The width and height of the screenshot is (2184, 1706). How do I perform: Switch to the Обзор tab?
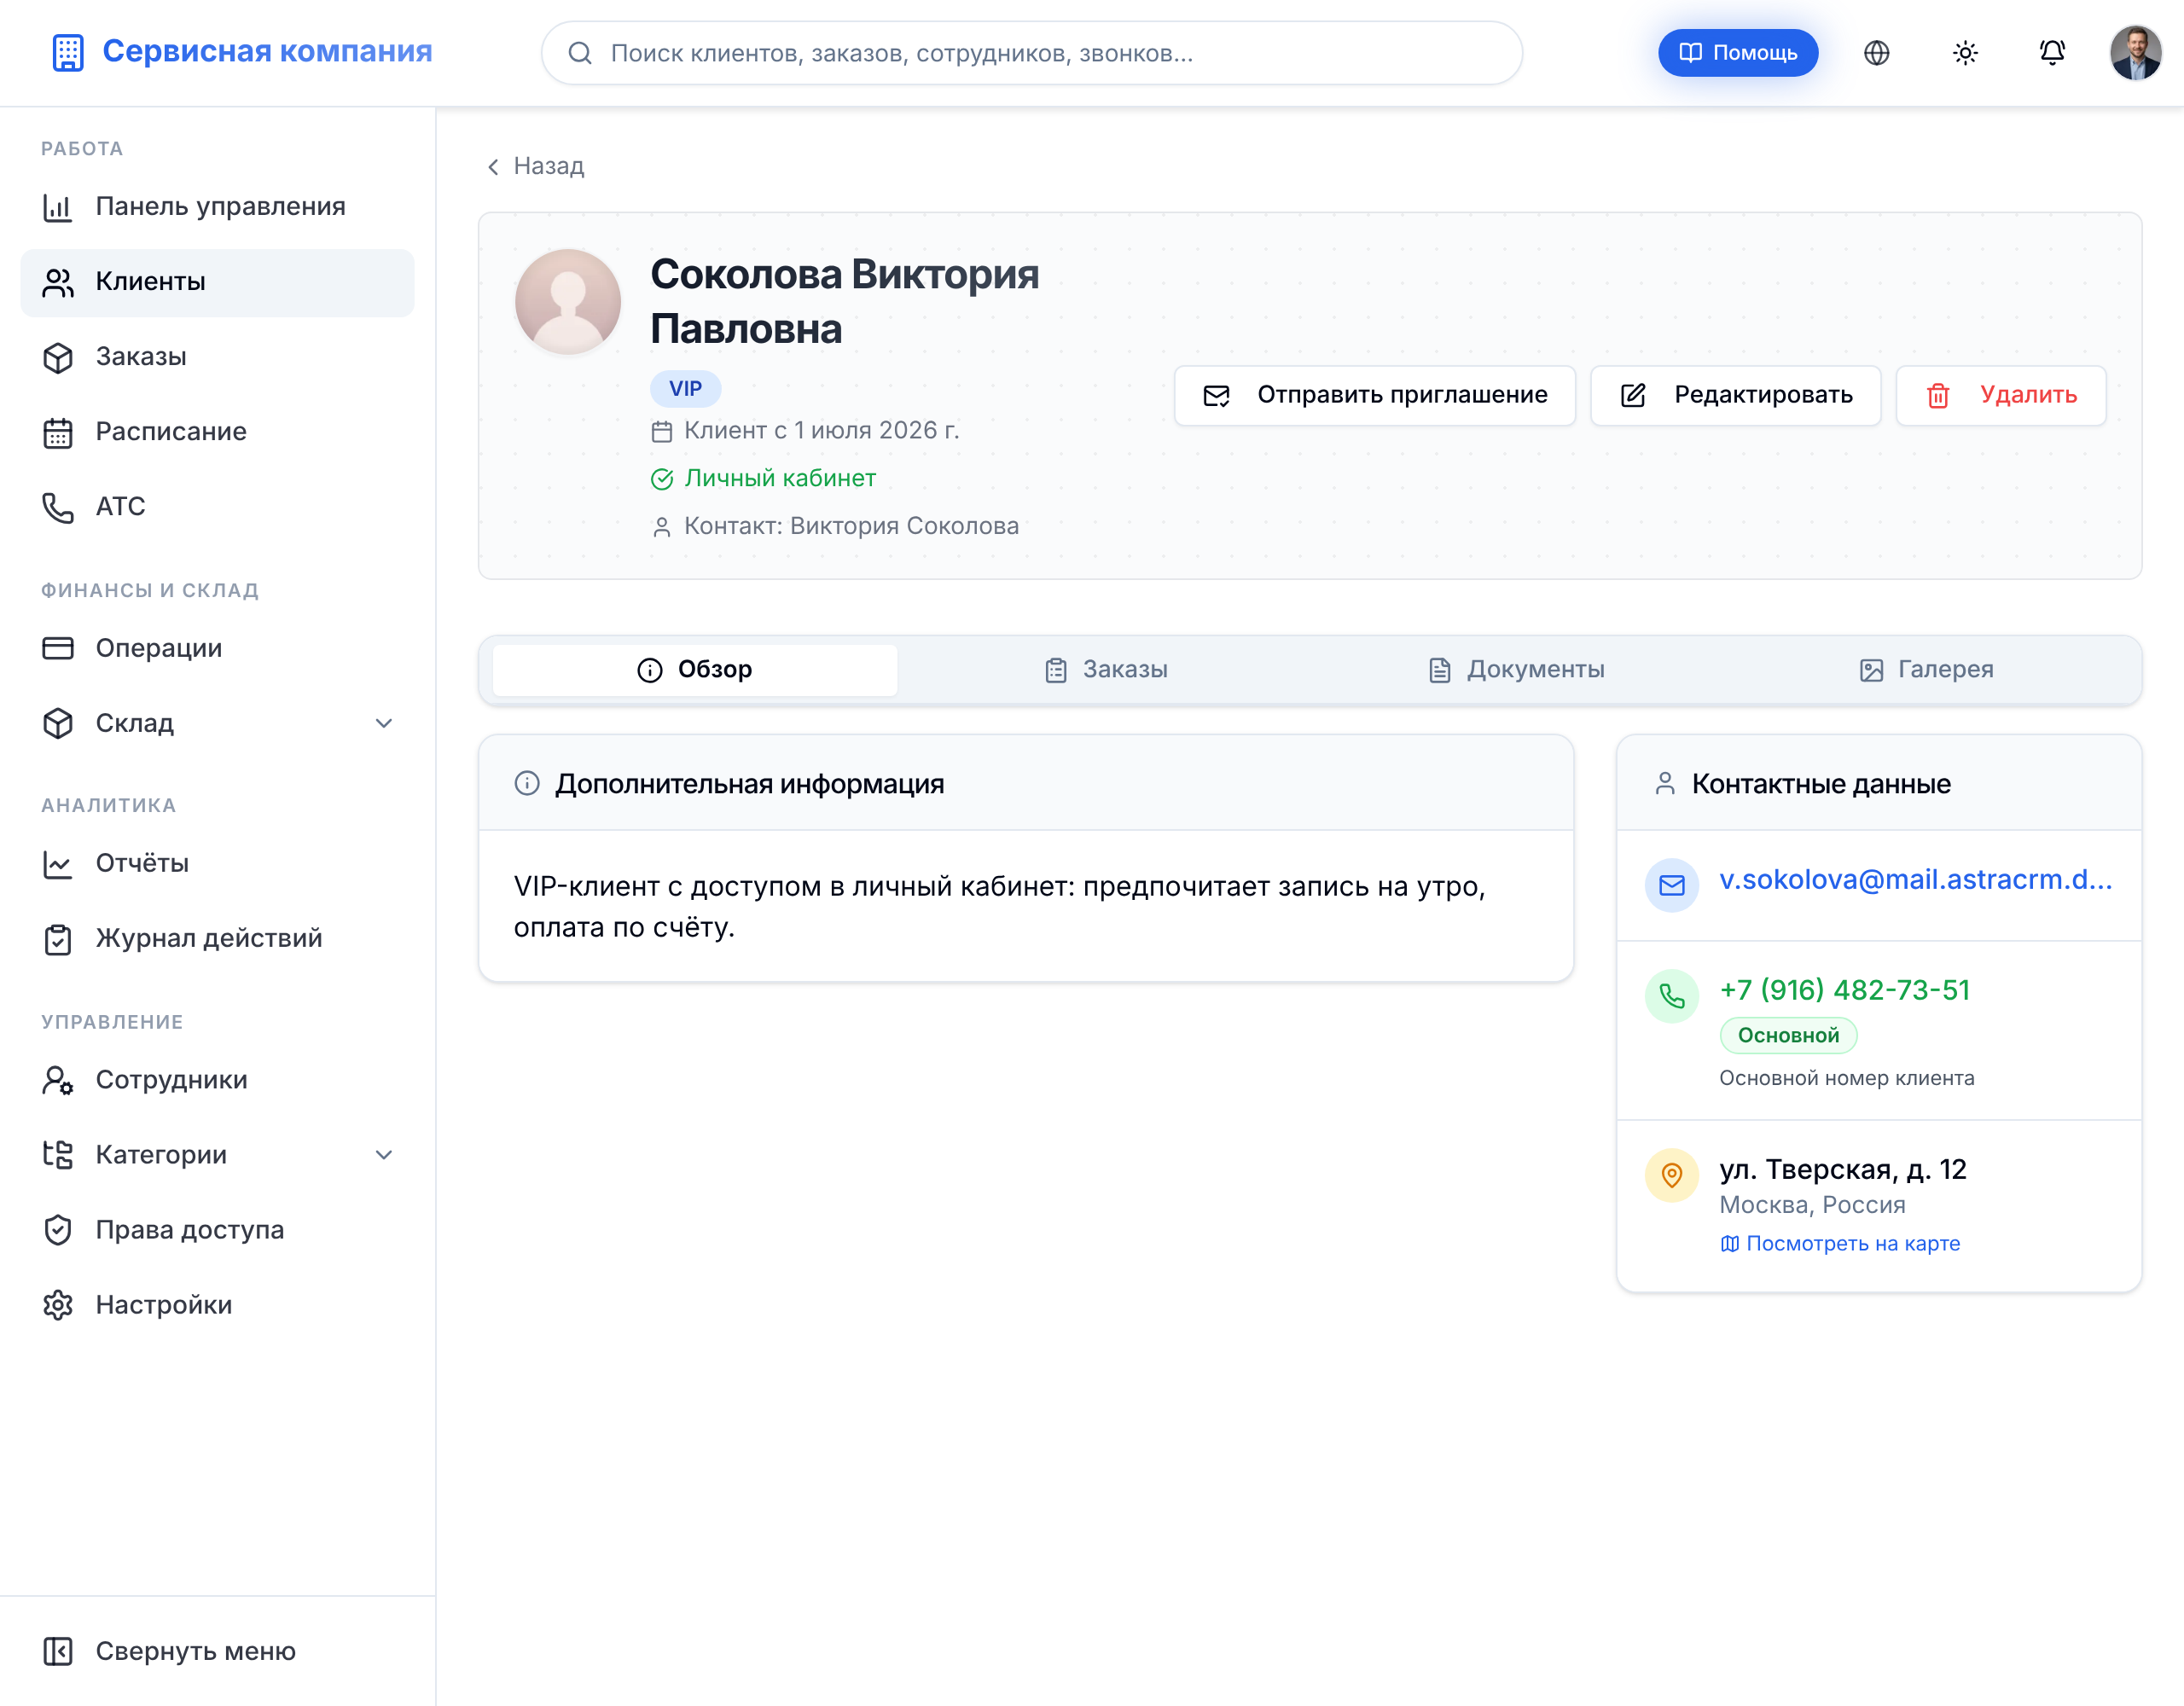(x=695, y=670)
